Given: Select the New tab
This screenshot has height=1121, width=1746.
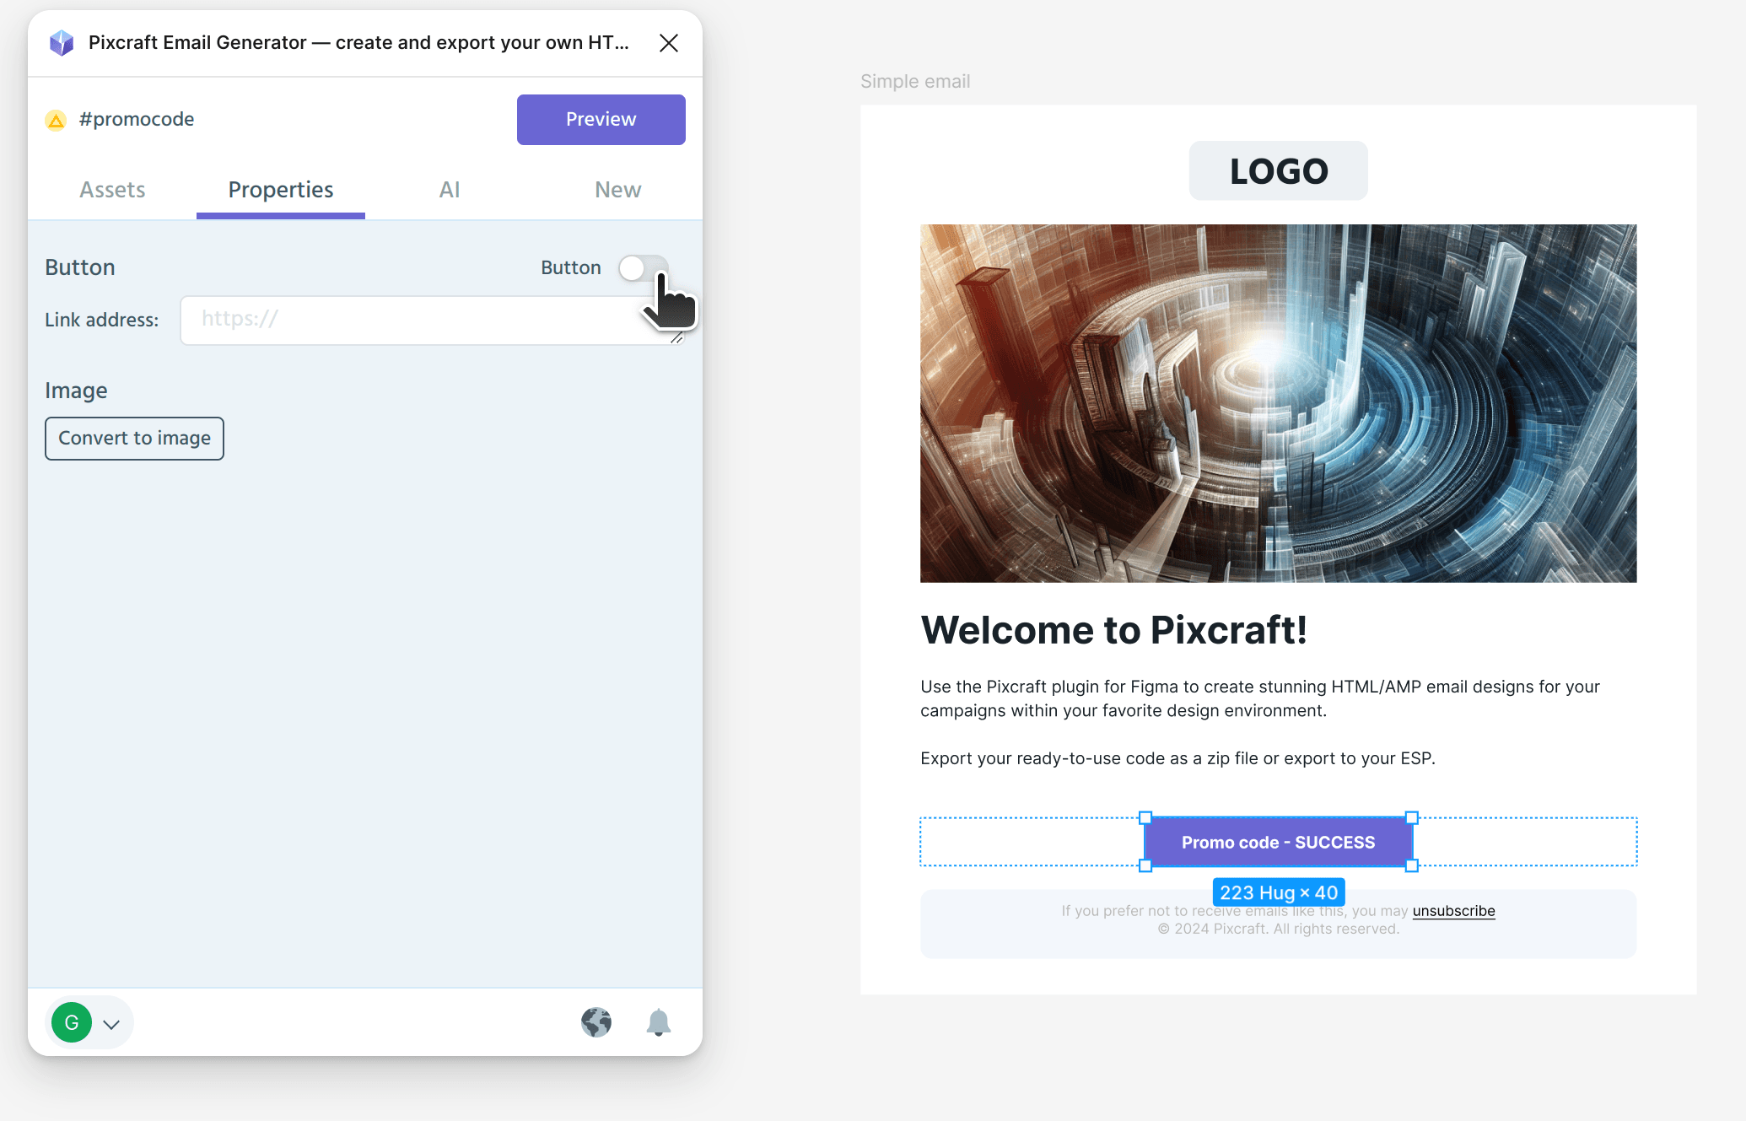Looking at the screenshot, I should pos(617,188).
